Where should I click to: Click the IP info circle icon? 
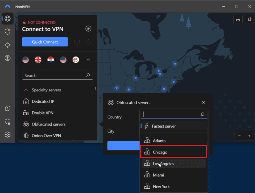[88, 29]
